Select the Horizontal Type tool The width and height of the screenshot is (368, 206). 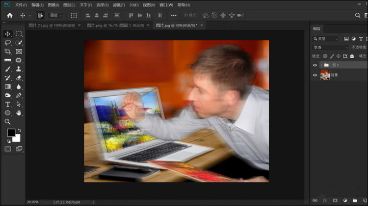pyautogui.click(x=7, y=104)
